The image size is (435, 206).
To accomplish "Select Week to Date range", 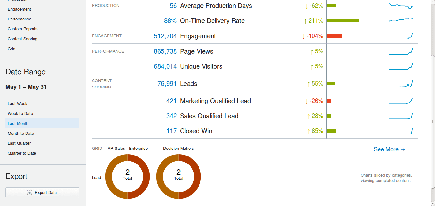I will click(x=20, y=114).
